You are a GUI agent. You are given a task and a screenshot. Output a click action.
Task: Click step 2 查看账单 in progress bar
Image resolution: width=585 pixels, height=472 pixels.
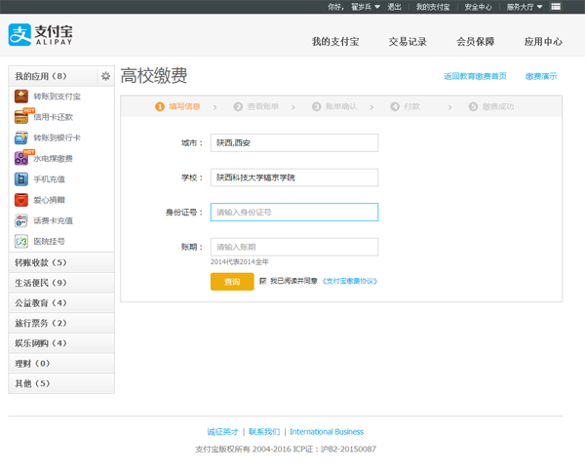click(x=256, y=106)
